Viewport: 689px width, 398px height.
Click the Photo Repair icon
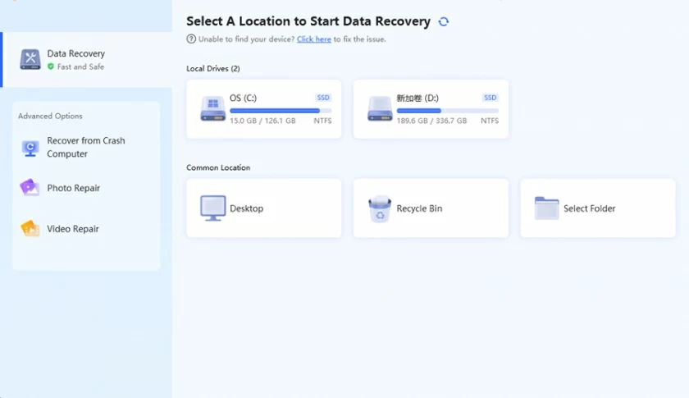[30, 188]
